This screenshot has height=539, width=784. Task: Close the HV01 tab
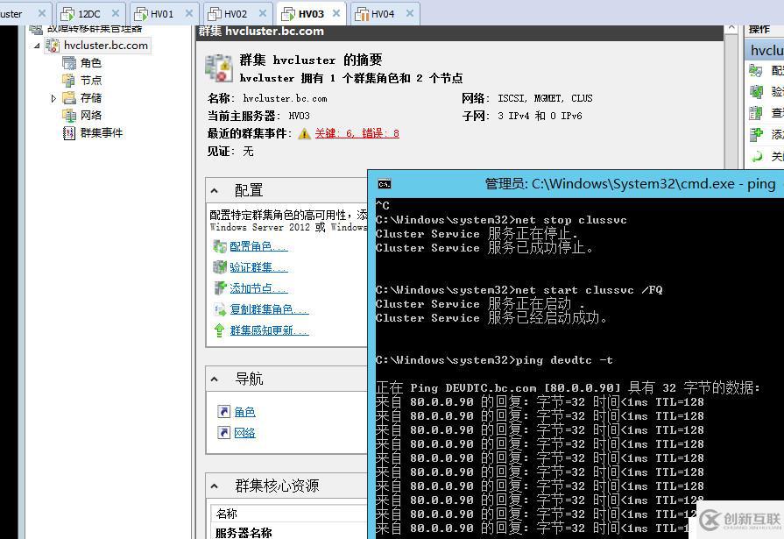click(x=189, y=13)
